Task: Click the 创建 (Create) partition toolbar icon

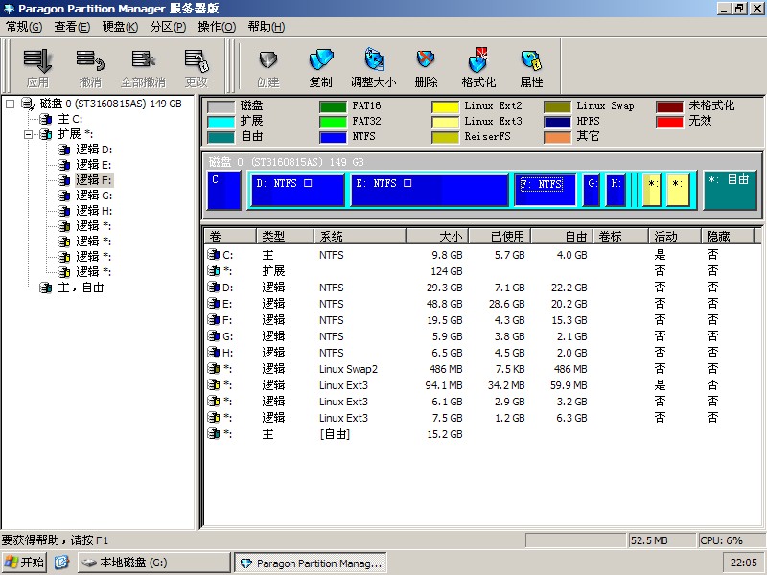Action: tap(268, 60)
